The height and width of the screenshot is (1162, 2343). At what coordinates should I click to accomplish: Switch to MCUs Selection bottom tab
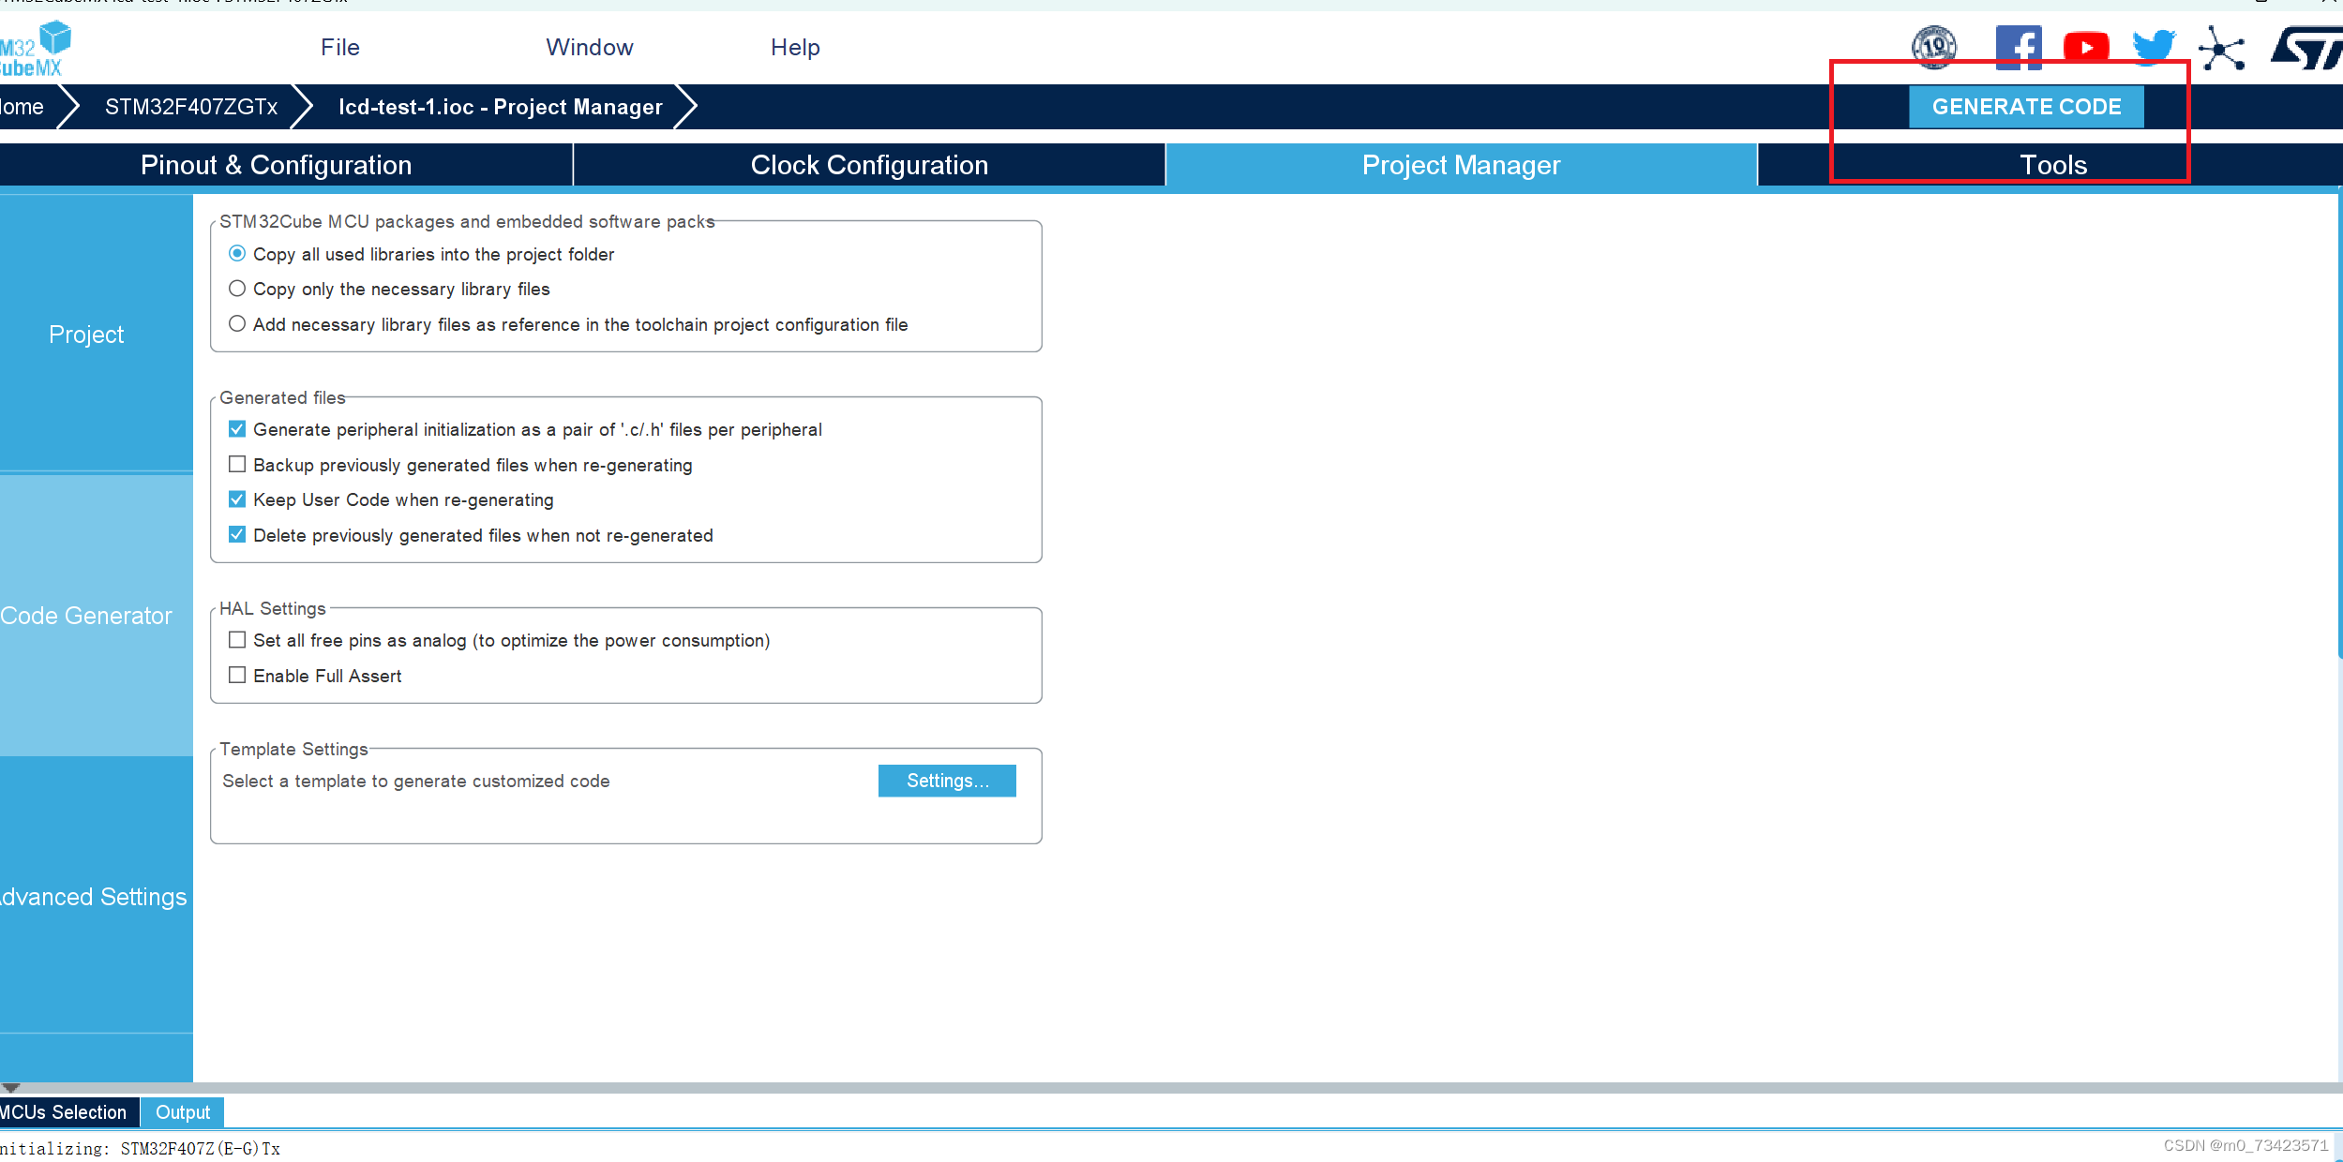click(x=64, y=1112)
